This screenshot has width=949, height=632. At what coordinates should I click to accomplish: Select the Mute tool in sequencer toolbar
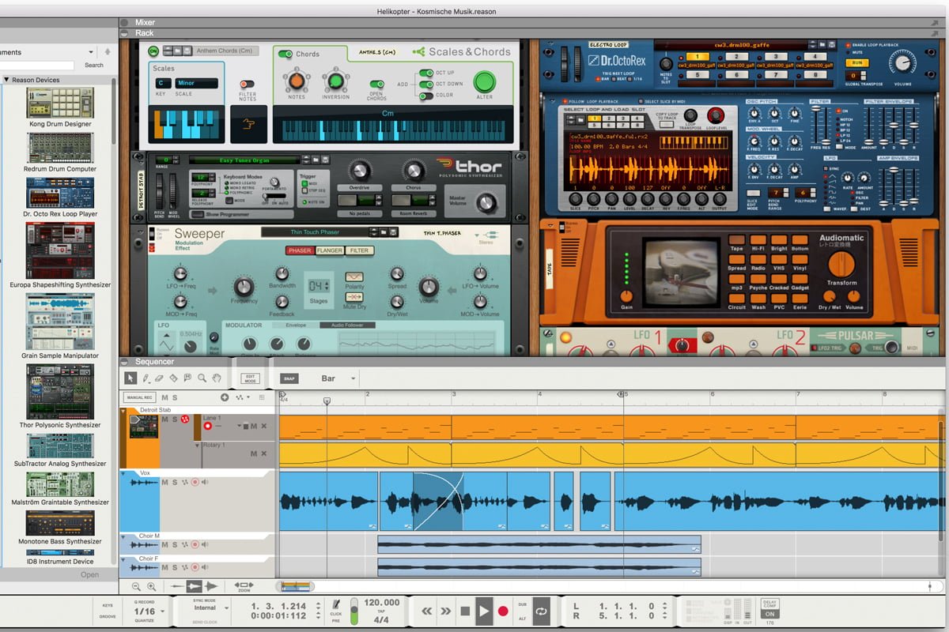[x=187, y=378]
